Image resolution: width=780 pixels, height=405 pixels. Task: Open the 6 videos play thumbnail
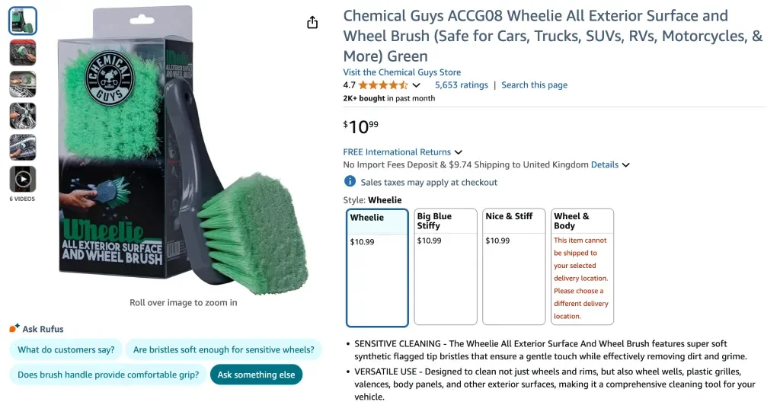(23, 180)
